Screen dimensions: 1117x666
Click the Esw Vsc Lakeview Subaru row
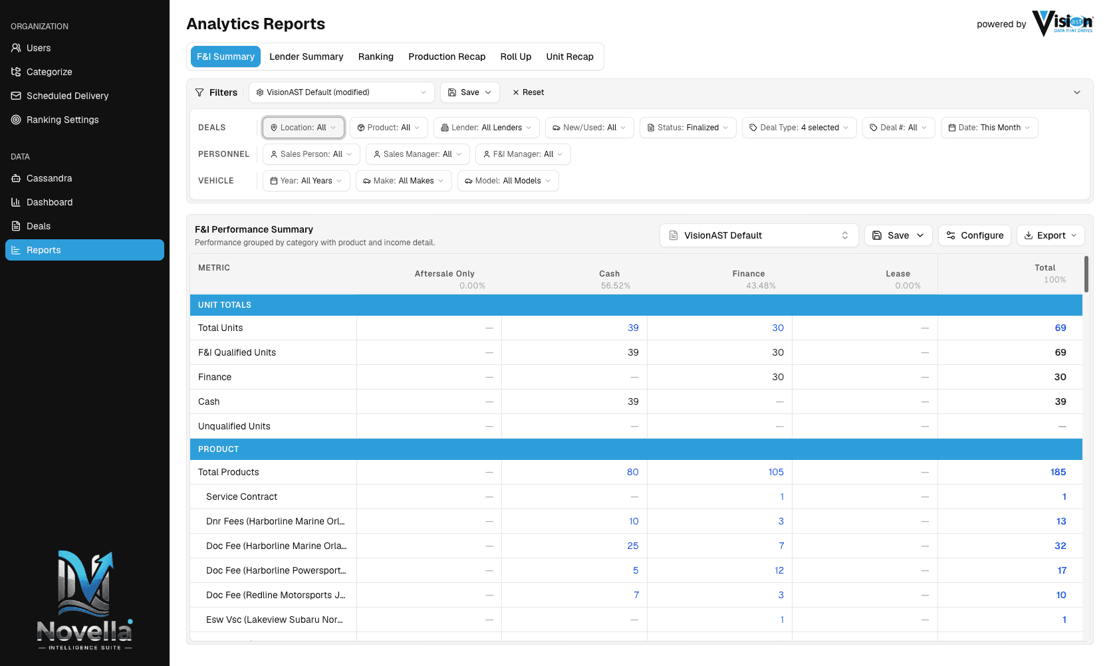pyautogui.click(x=636, y=619)
